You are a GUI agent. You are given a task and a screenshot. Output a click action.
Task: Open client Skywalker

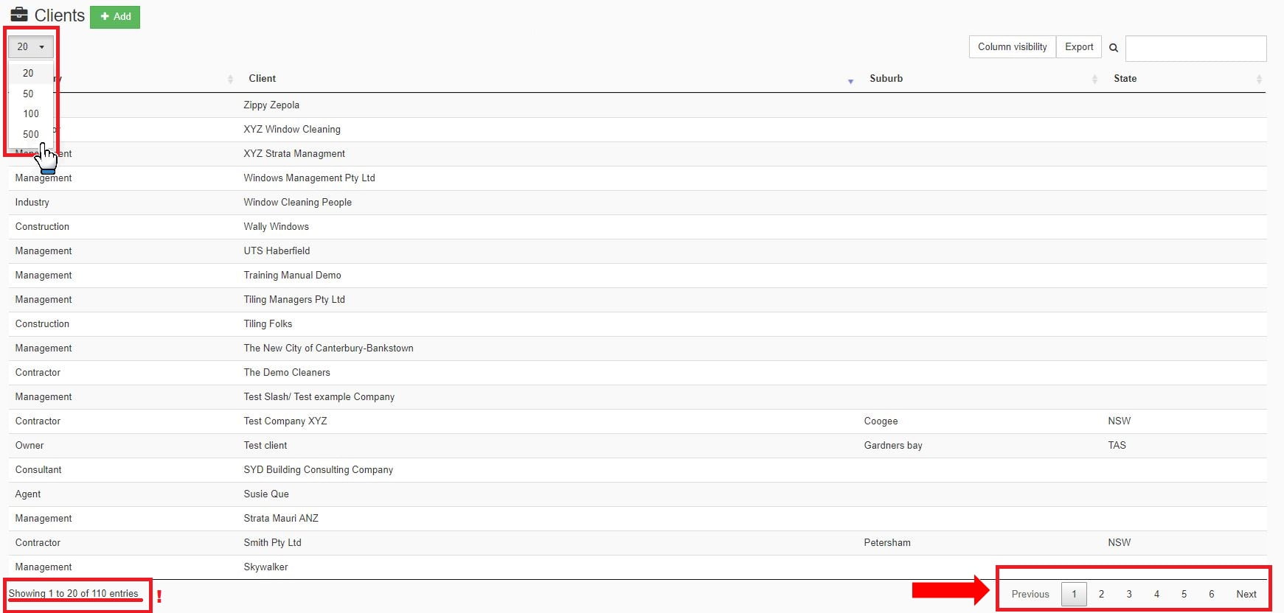(266, 567)
